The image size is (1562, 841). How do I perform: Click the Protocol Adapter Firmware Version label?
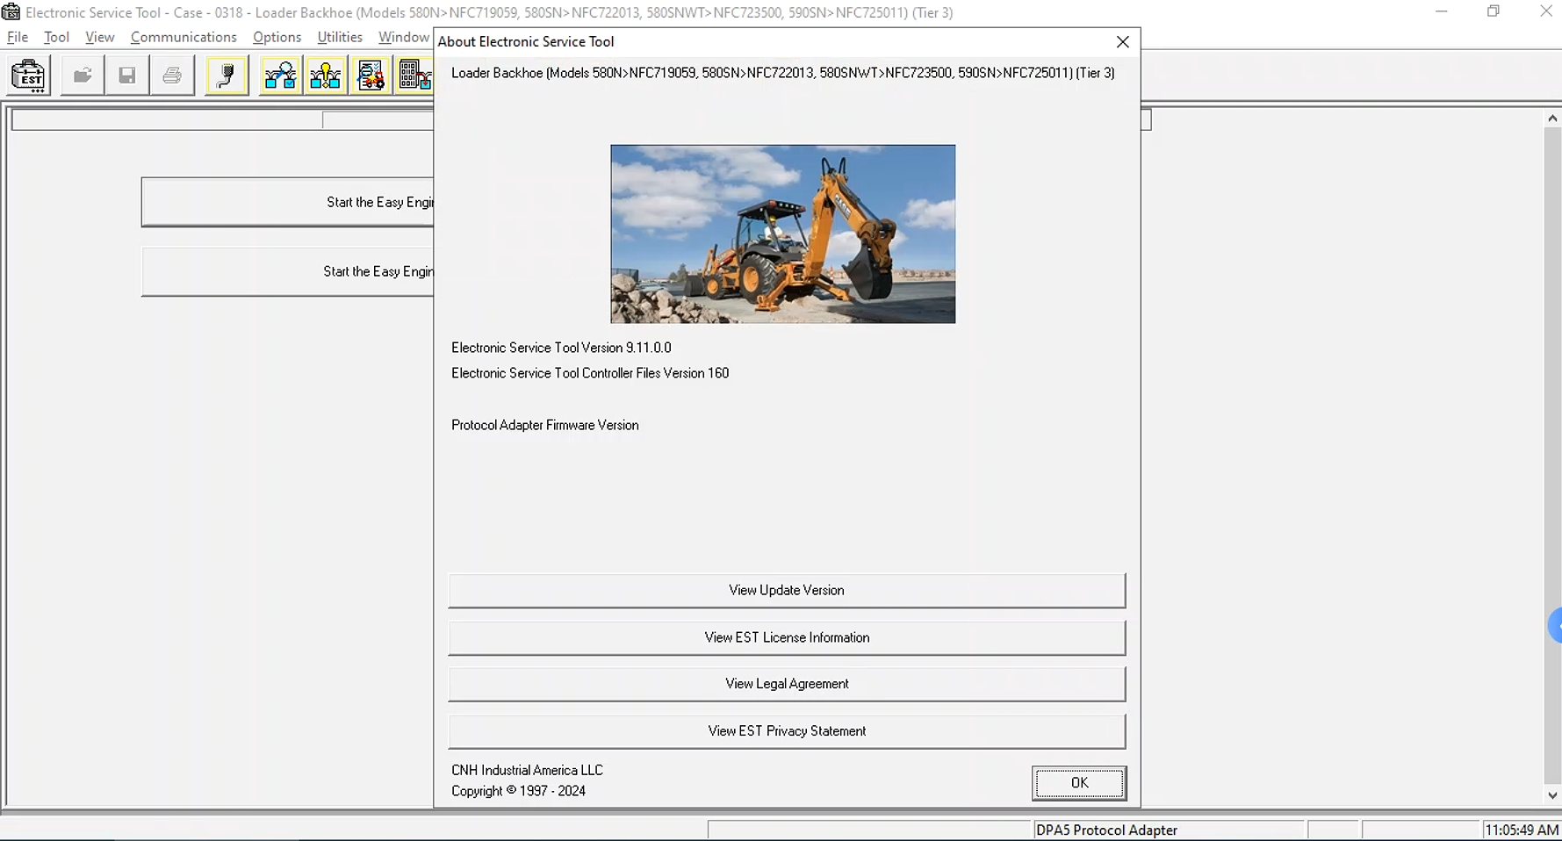(545, 426)
